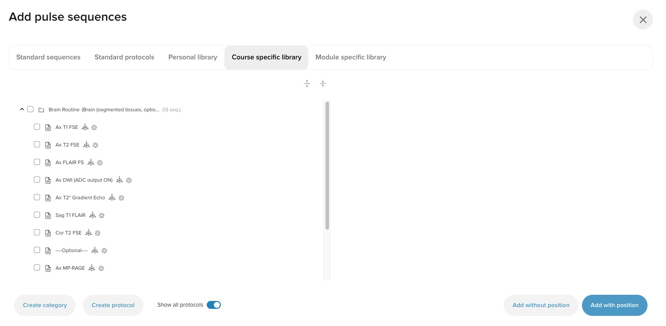Click the document icon for Ax MP-RAGE
The image size is (666, 326).
coord(48,268)
